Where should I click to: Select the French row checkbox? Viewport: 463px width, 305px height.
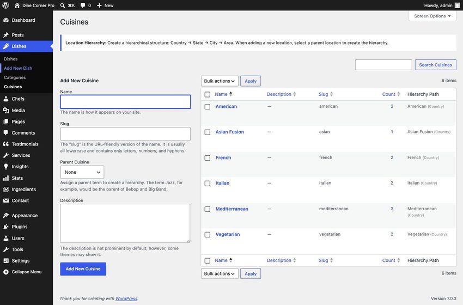pos(208,158)
